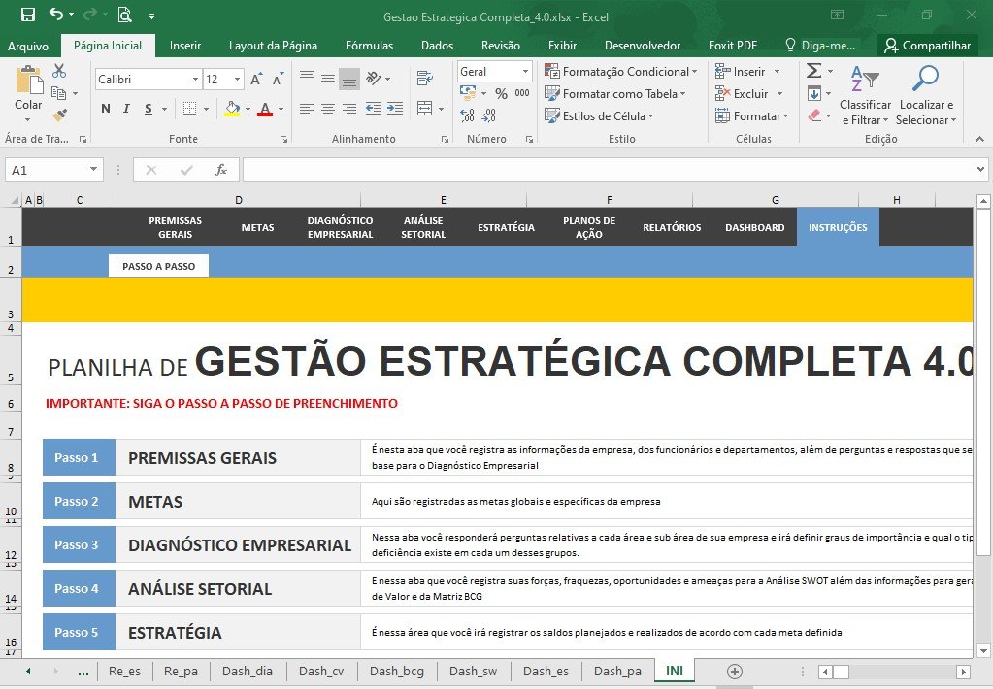Screen dimensions: 993x689
Task: Center the cell text horizontally
Action: [x=328, y=109]
